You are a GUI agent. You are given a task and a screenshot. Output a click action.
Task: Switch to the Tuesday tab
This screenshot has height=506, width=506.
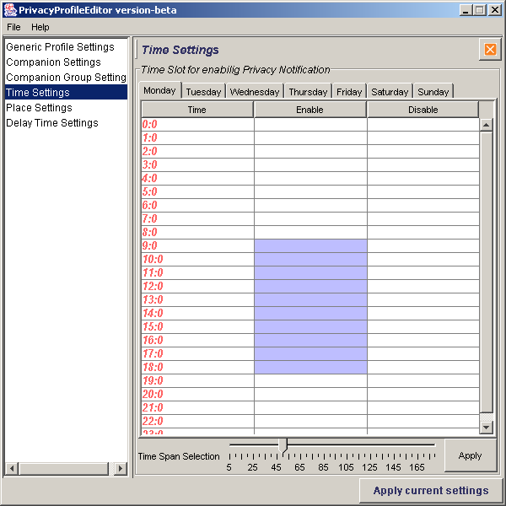tap(203, 91)
